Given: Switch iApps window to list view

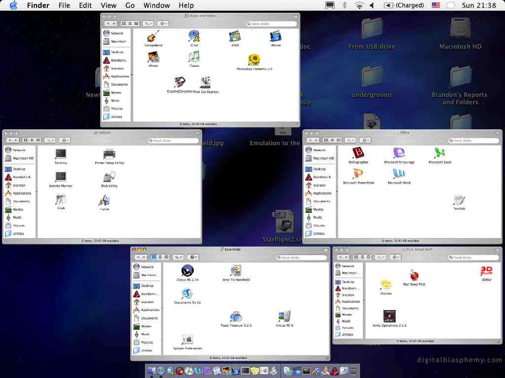Looking at the screenshot, I should 130,24.
